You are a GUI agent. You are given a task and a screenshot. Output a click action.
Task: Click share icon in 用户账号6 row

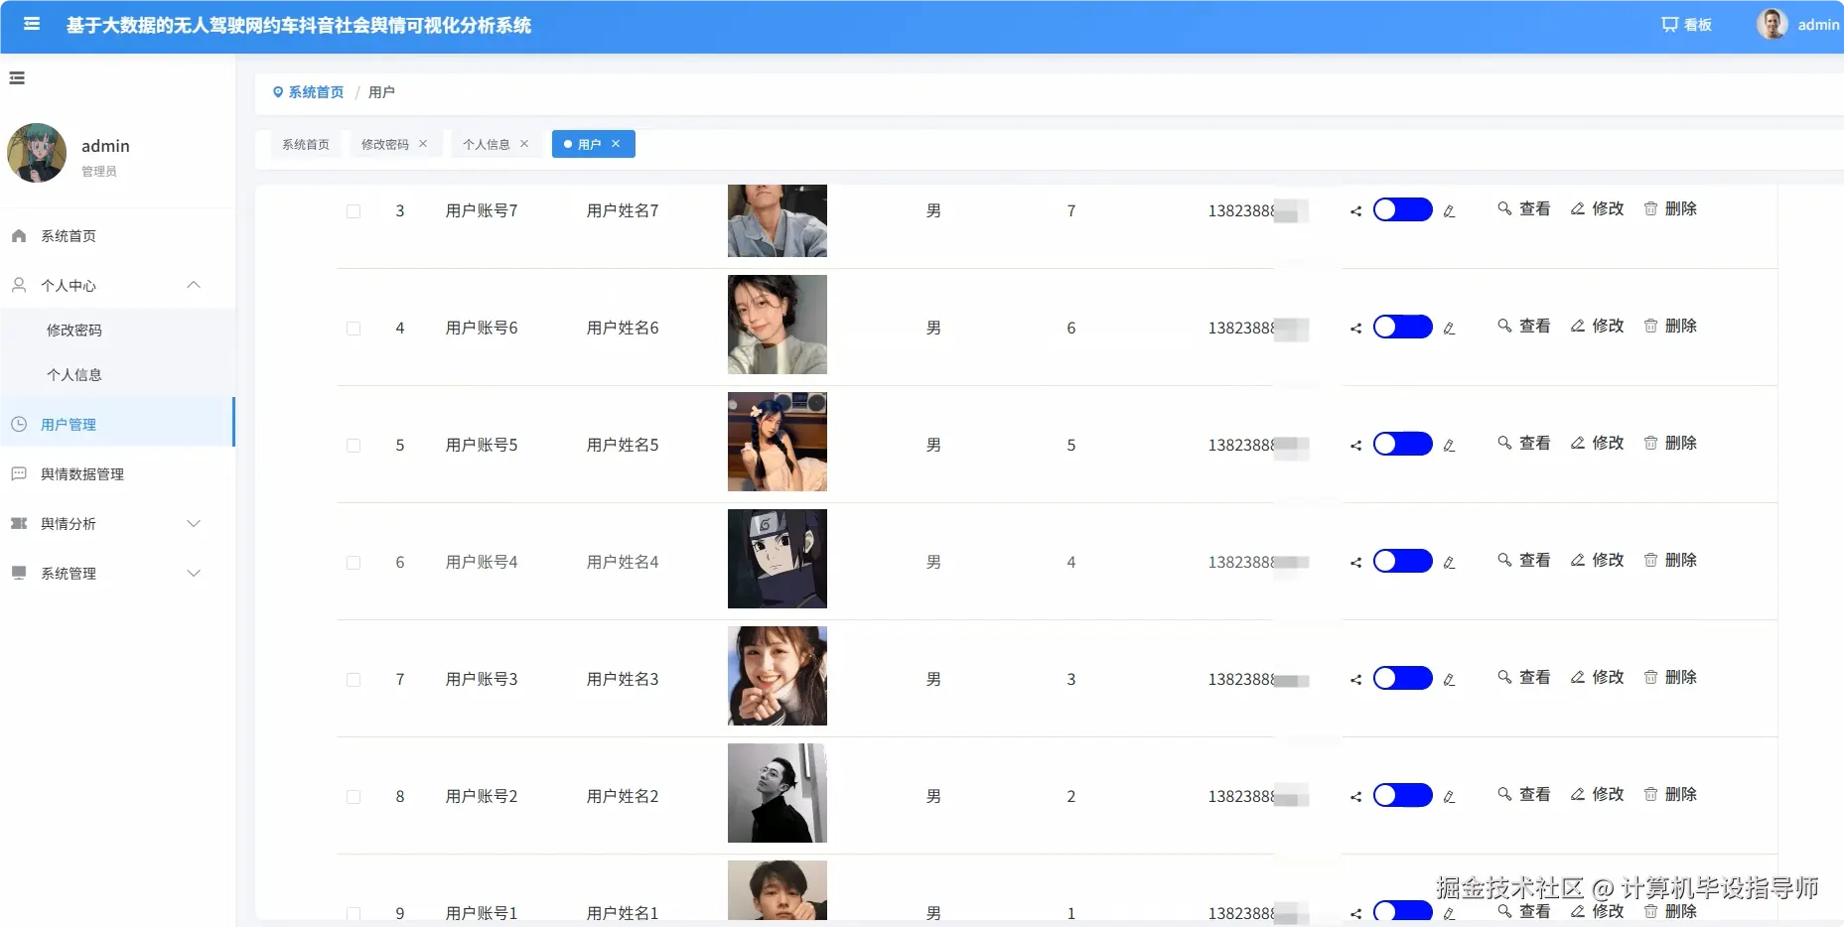(x=1355, y=329)
